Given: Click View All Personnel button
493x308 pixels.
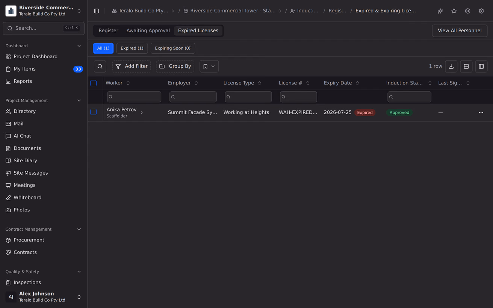Looking at the screenshot, I should (460, 30).
